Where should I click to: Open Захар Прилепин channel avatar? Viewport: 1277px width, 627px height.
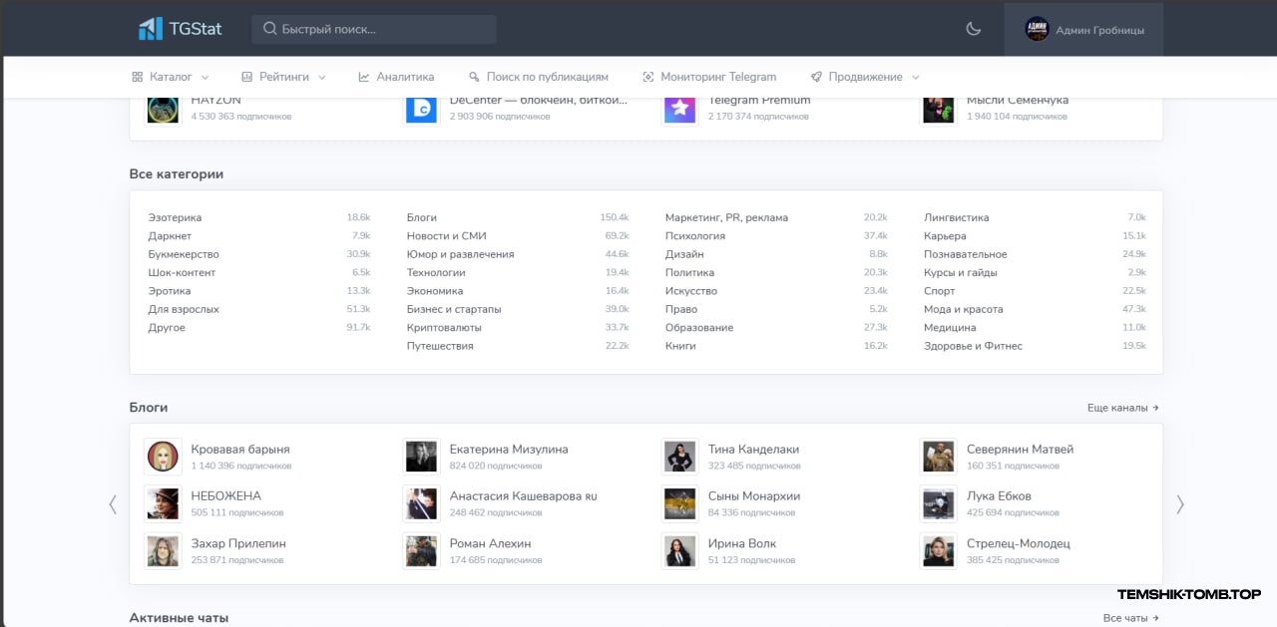(x=163, y=551)
